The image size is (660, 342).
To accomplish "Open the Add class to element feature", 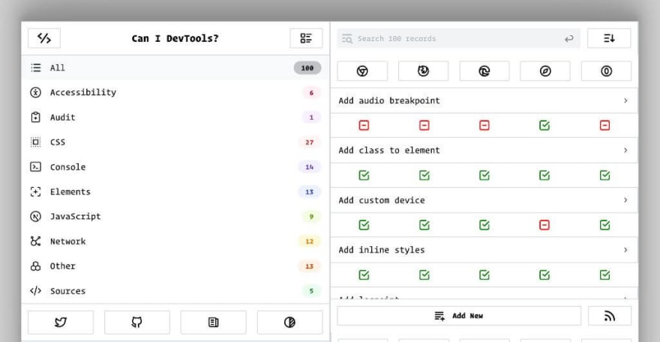I will click(484, 150).
